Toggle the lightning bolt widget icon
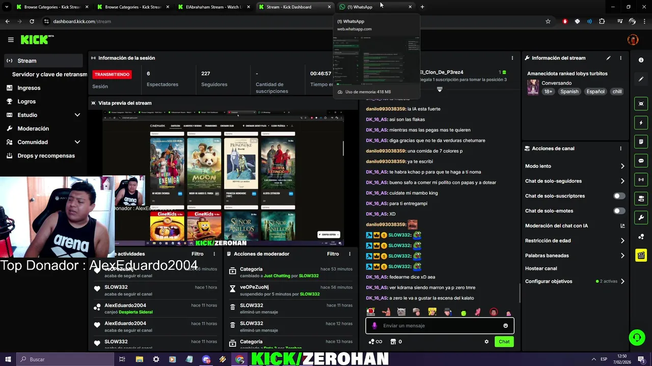Image resolution: width=652 pixels, height=366 pixels. (641, 123)
